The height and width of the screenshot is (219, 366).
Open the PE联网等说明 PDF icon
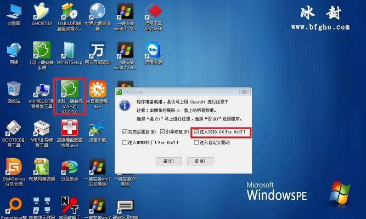point(42,170)
